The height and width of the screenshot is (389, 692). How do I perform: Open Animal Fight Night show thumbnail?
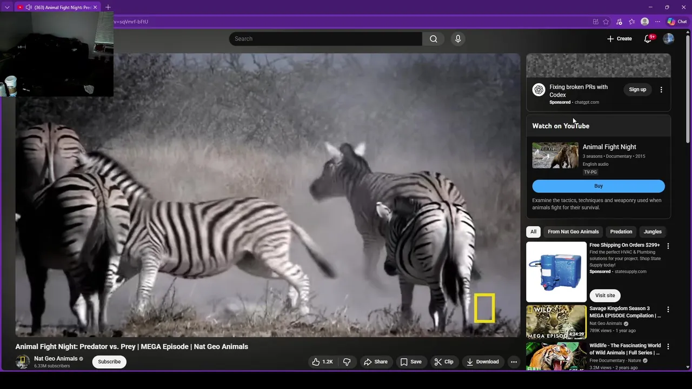tap(555, 156)
